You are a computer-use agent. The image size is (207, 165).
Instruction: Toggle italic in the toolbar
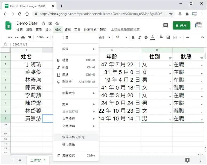click(x=140, y=37)
